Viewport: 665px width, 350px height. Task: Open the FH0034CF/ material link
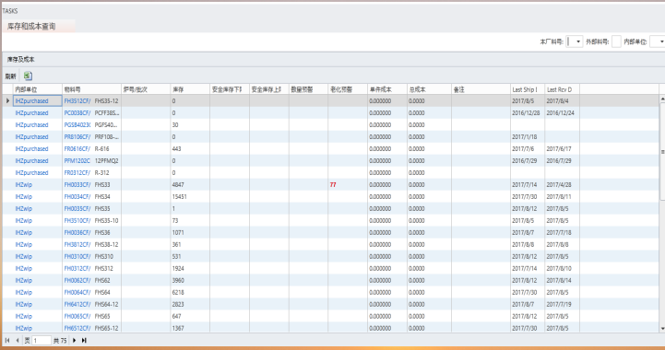coord(77,196)
